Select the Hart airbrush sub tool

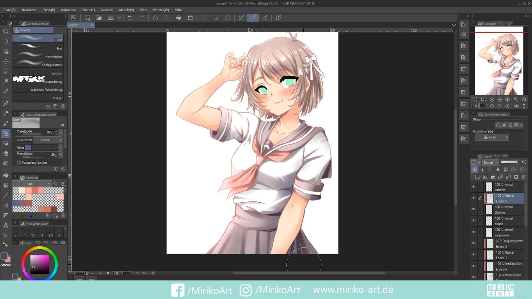[x=38, y=47]
